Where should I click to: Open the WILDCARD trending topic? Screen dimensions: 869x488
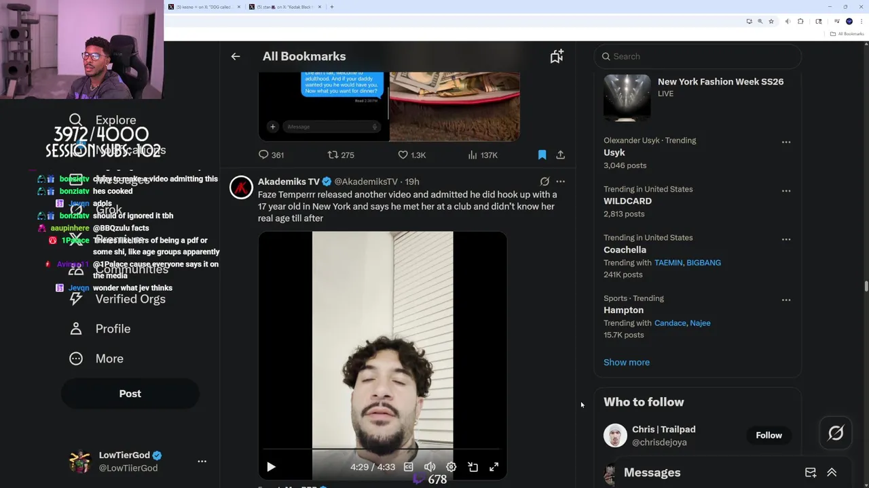tap(627, 201)
